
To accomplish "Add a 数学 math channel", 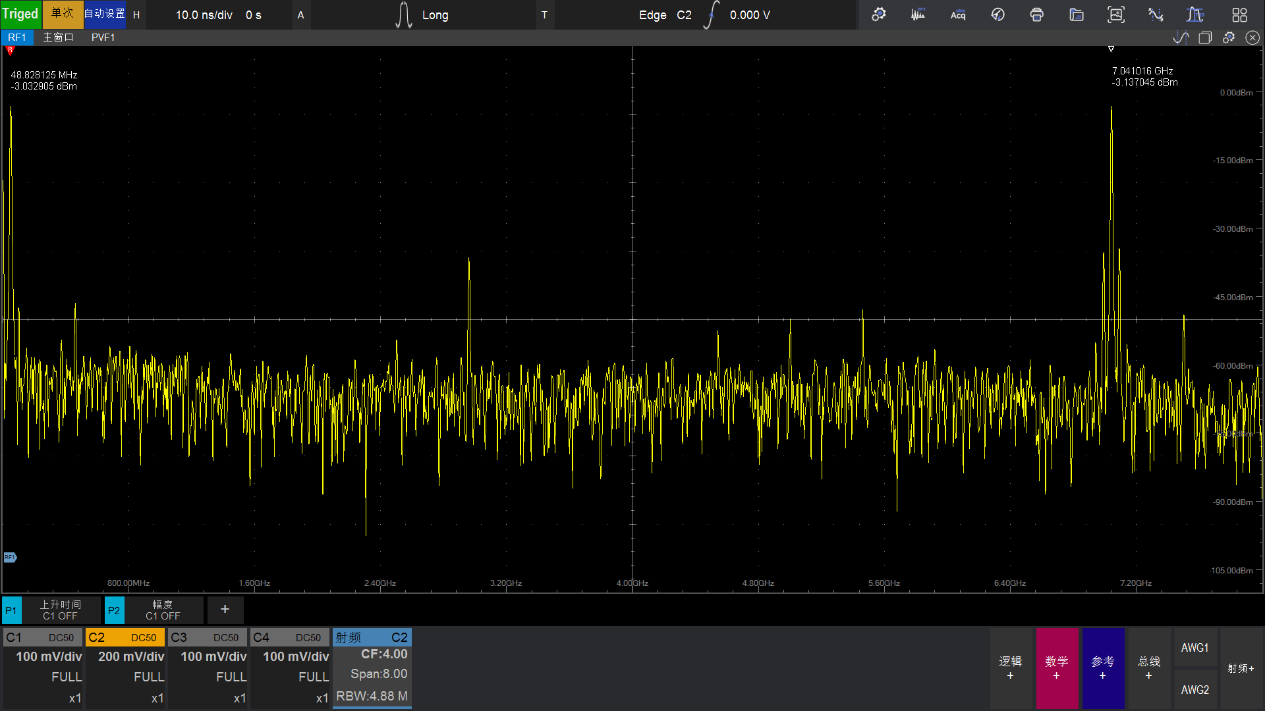I will click(1057, 668).
